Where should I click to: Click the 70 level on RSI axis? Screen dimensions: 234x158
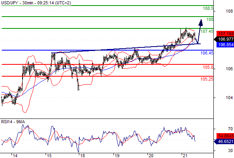coord(230,129)
